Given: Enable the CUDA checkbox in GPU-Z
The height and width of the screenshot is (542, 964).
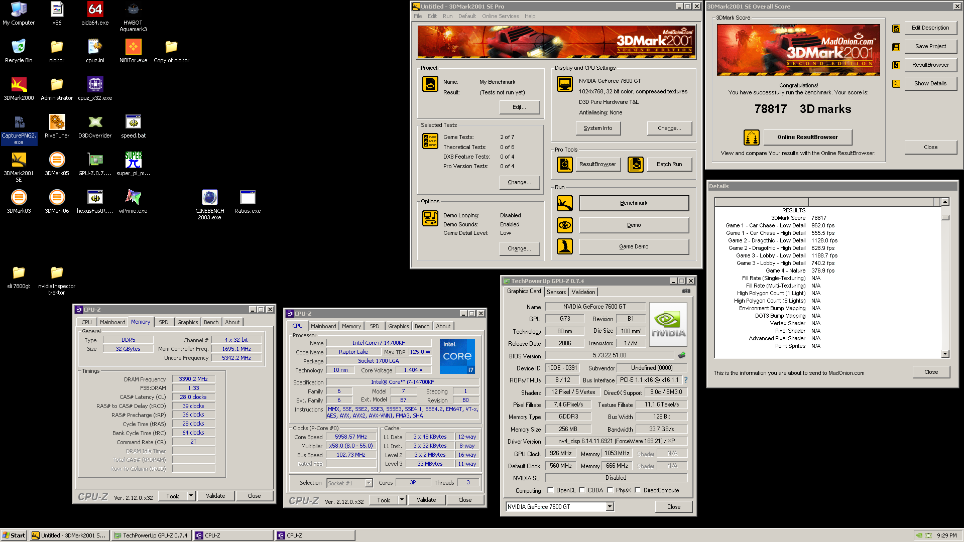Looking at the screenshot, I should coord(582,490).
